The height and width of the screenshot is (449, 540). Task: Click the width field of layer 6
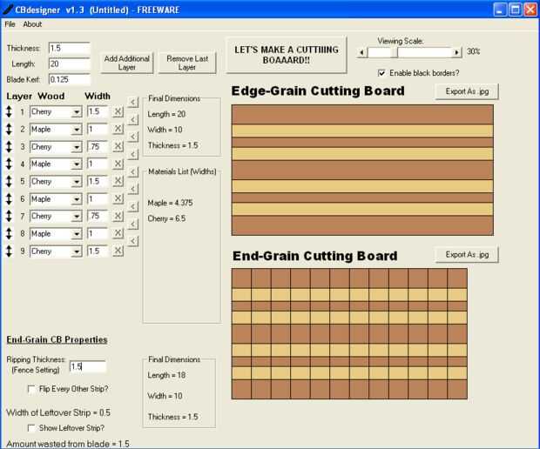click(98, 199)
